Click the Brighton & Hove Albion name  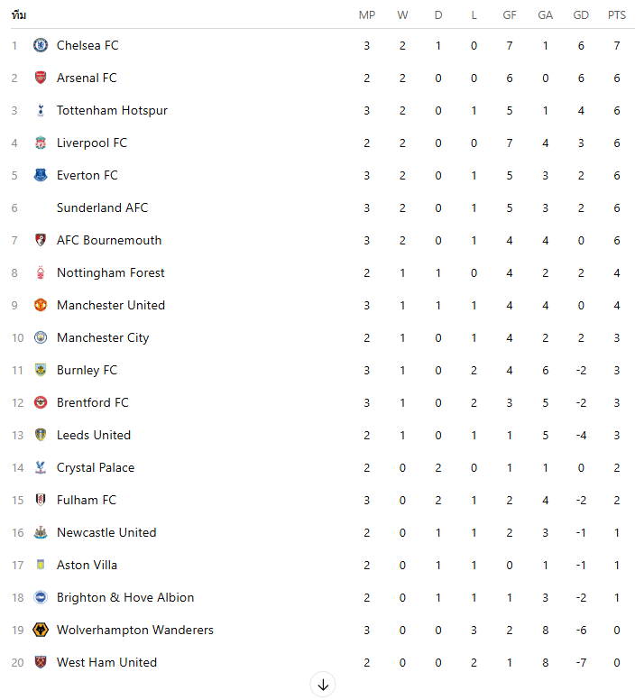[x=125, y=597]
